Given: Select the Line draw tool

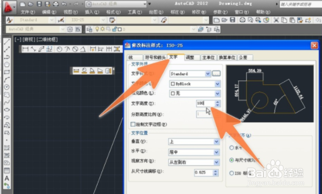Looking at the screenshot, I should (x=7, y=42).
